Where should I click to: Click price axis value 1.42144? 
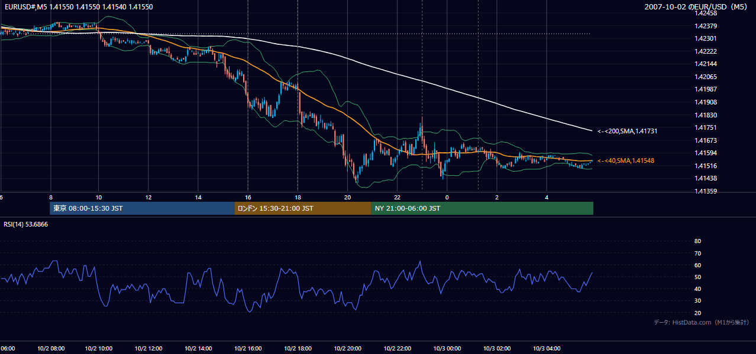point(705,64)
